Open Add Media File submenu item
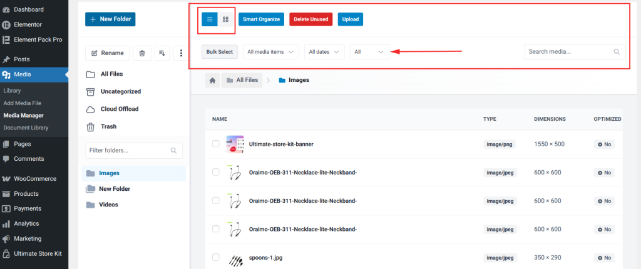641x269 pixels. click(x=23, y=103)
